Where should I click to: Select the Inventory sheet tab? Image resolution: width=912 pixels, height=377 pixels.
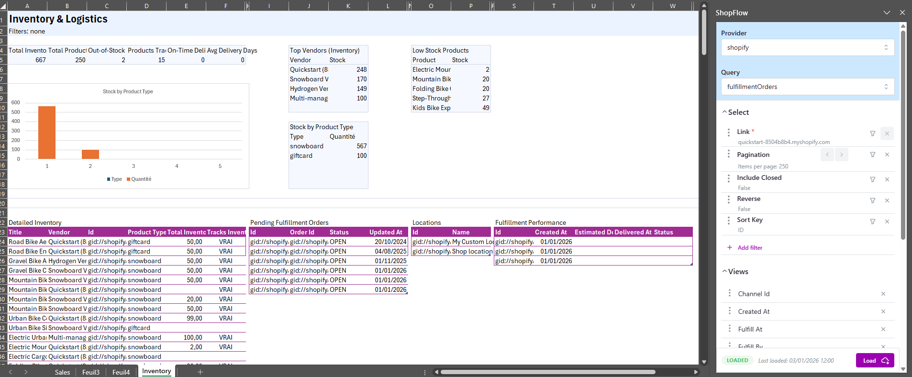156,371
